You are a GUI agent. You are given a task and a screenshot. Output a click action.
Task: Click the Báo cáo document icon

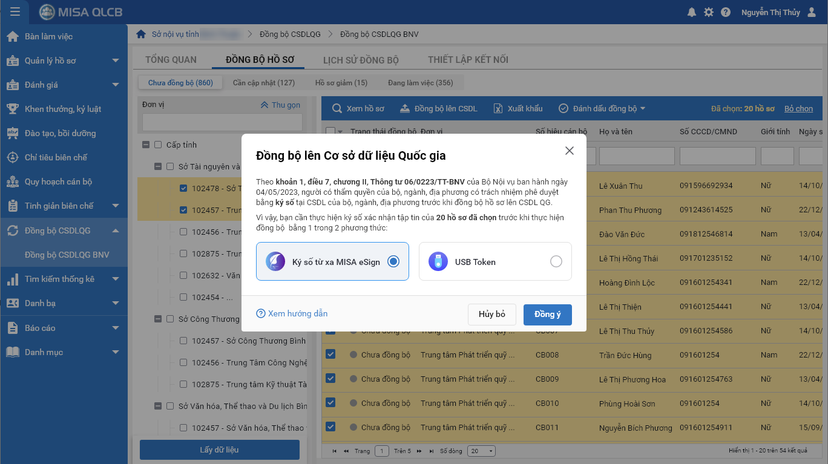tap(13, 328)
